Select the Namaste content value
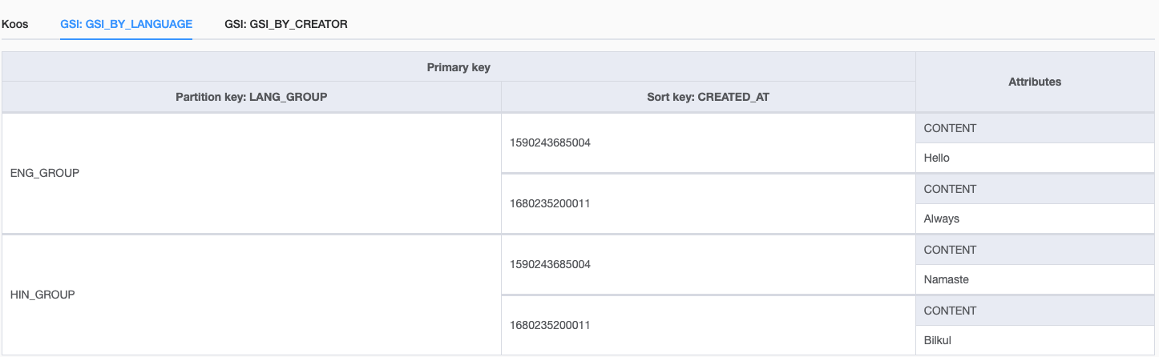Viewport: 1159px width, 357px height. [947, 279]
